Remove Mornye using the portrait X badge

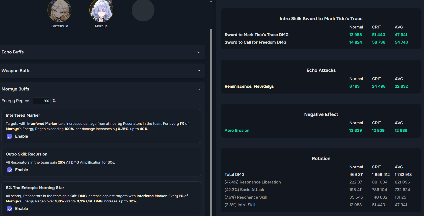[110, 2]
